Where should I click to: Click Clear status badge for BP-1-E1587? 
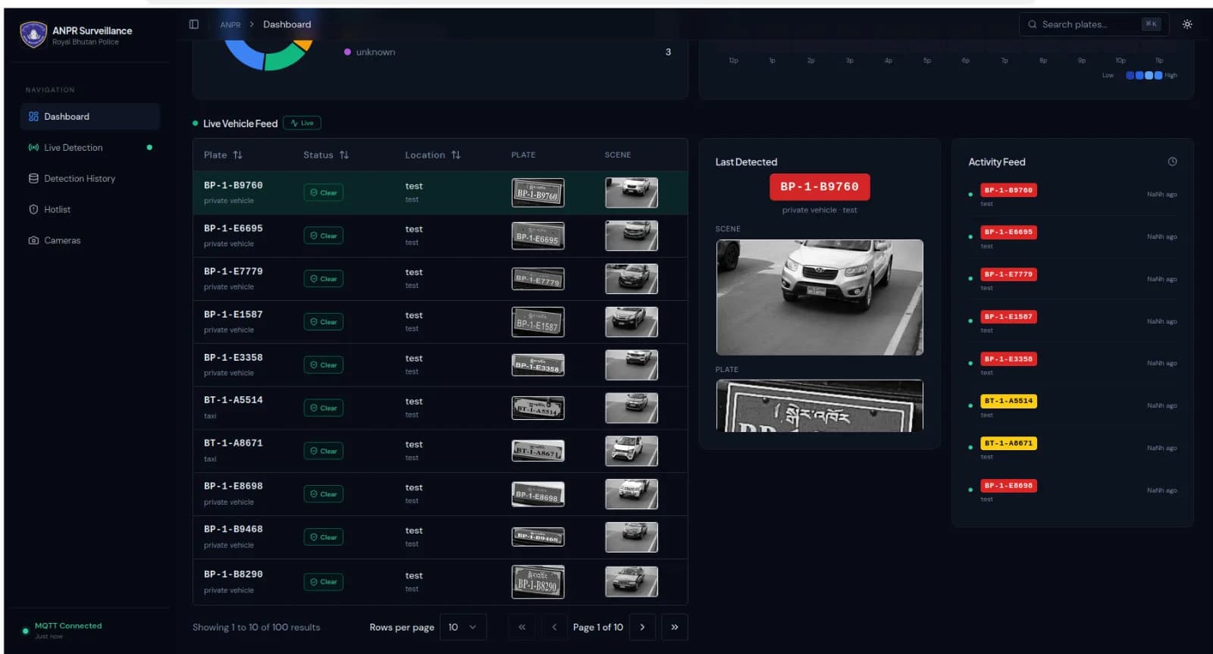(x=324, y=322)
